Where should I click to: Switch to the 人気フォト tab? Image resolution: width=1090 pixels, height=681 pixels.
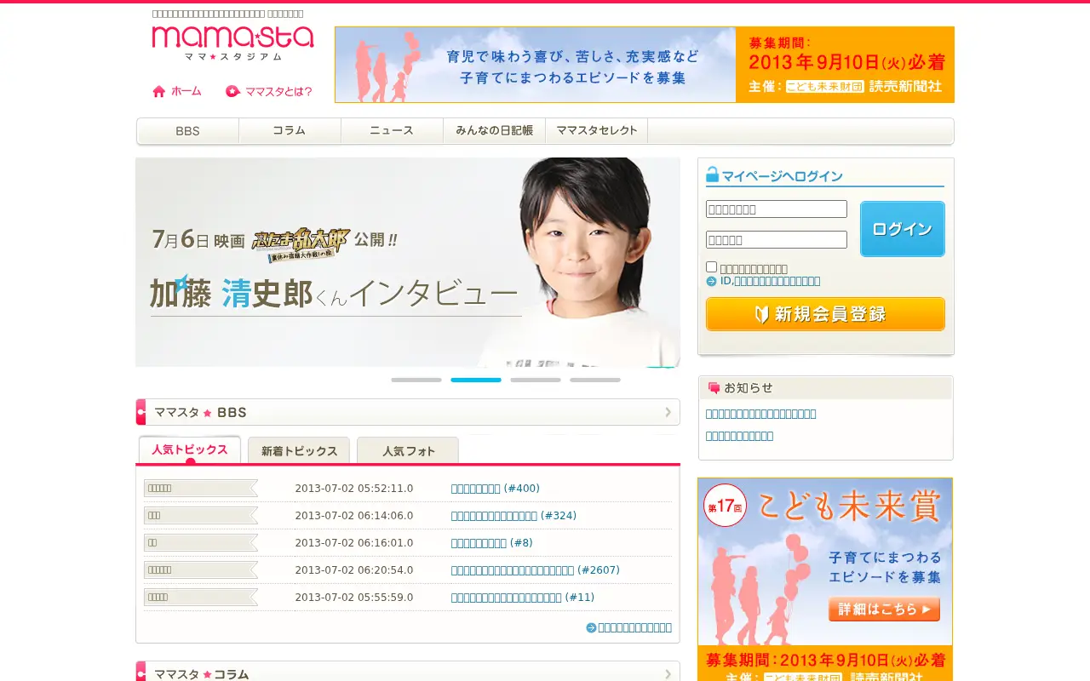point(408,450)
